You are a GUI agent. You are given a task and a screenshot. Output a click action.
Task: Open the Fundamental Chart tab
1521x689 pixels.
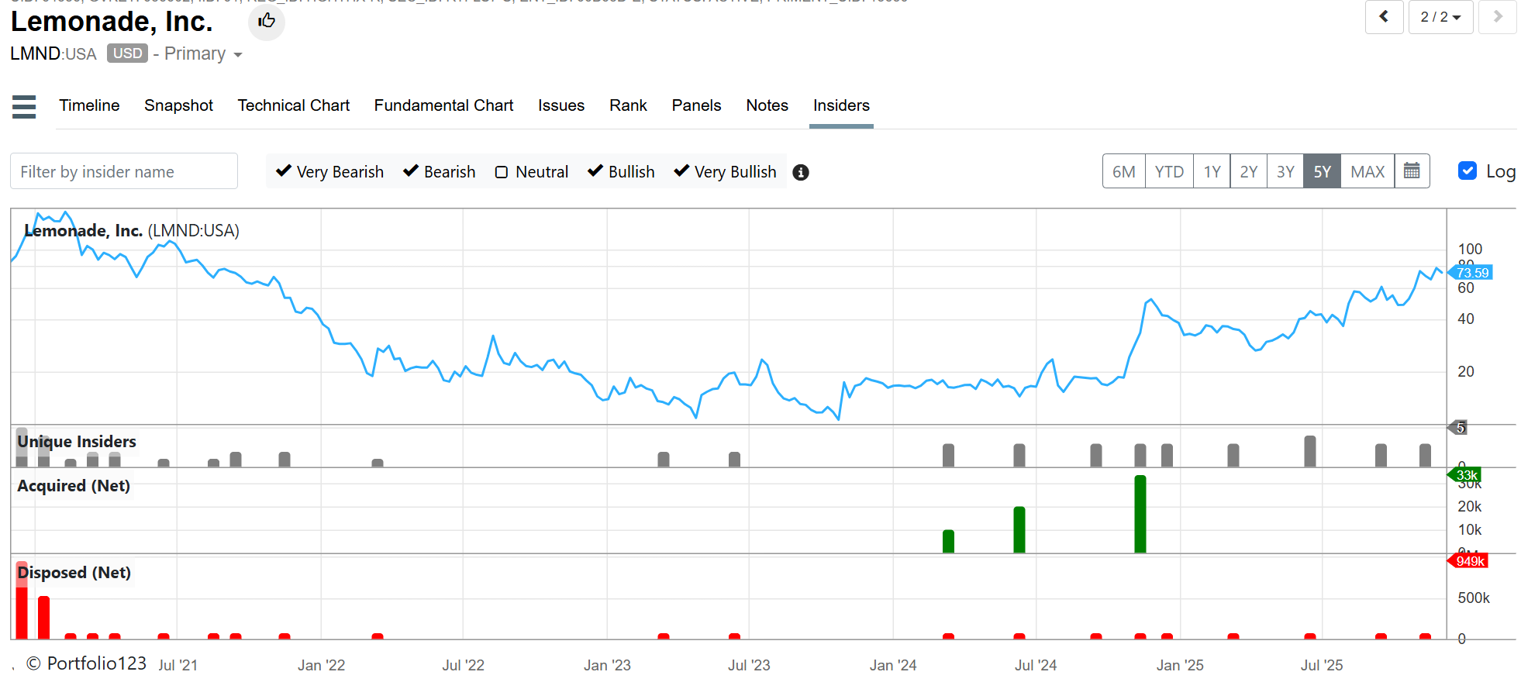pos(443,105)
